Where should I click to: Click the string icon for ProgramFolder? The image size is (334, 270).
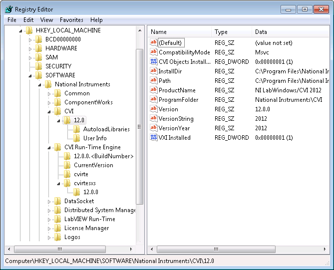154,99
